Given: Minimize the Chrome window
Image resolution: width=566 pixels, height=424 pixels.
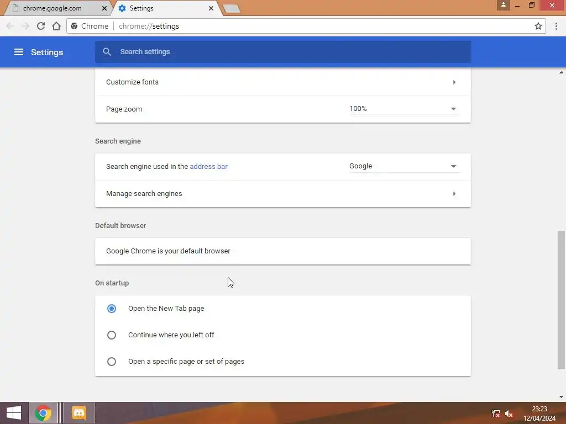Looking at the screenshot, I should [x=517, y=6].
